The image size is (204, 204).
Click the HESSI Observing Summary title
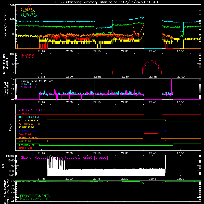click(x=108, y=2)
